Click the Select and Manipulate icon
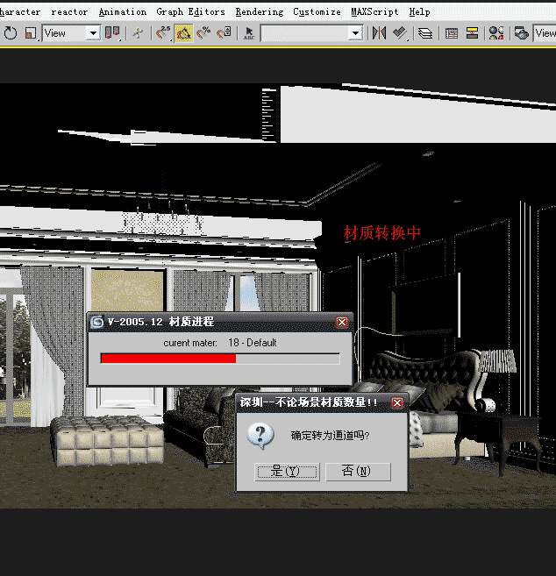The image size is (556, 576). tap(139, 33)
